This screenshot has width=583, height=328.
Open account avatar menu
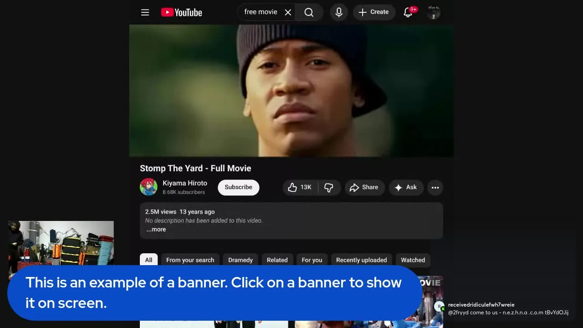(434, 12)
